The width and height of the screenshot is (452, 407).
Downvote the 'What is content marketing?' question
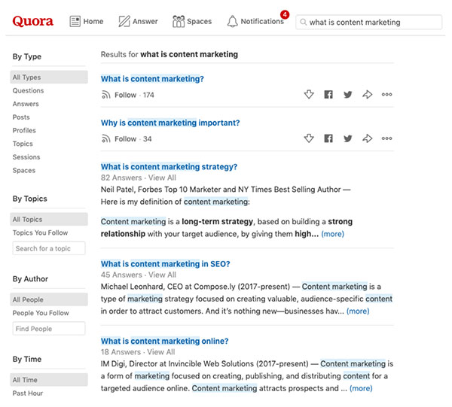(309, 94)
